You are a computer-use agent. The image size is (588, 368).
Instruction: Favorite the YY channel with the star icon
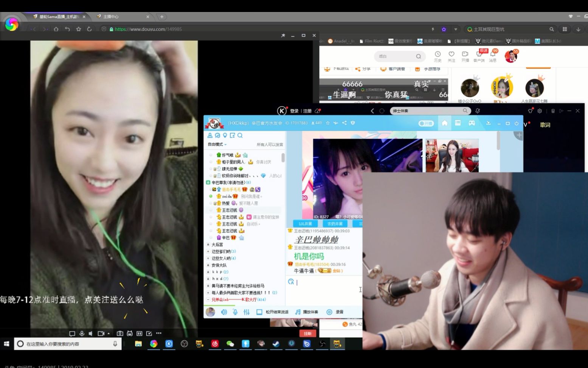point(328,123)
